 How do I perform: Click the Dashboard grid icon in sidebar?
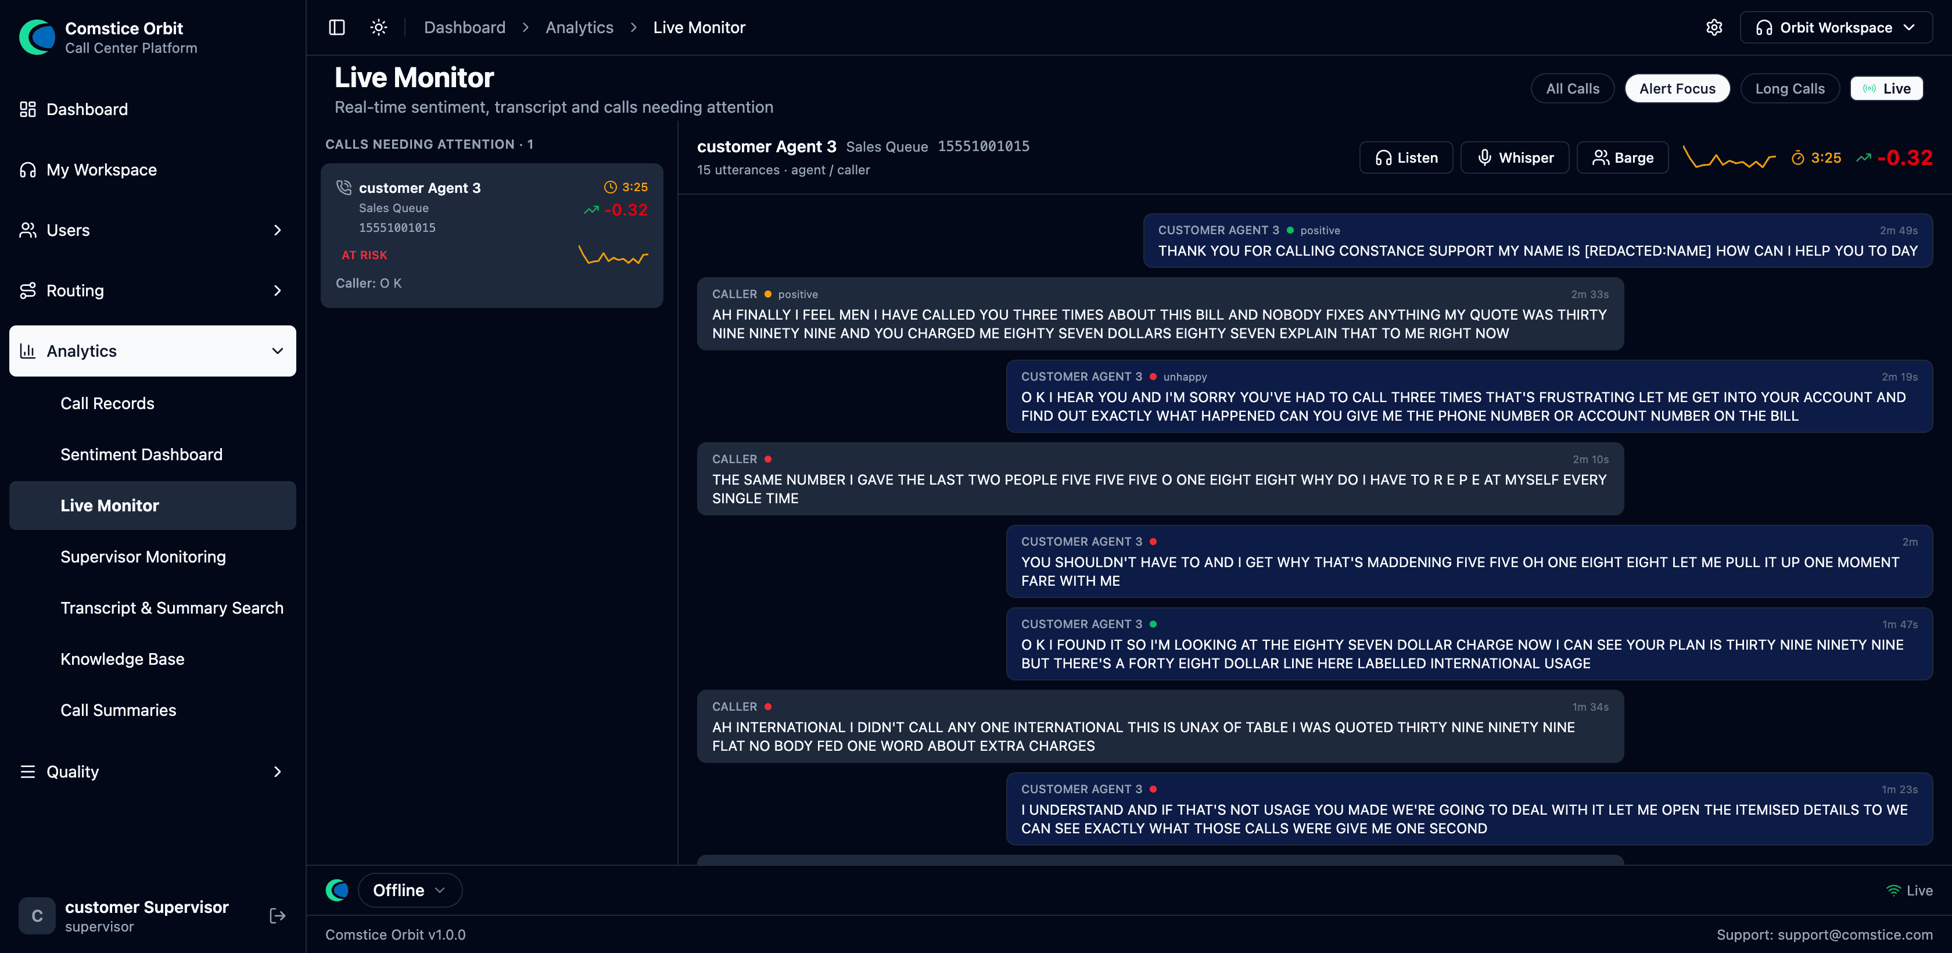[x=28, y=109]
